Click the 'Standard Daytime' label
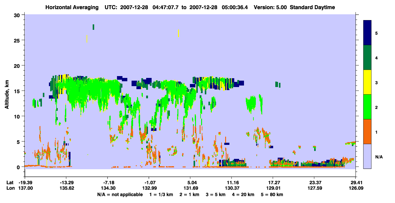Screen dimensions: 395x203 click(x=312, y=7)
